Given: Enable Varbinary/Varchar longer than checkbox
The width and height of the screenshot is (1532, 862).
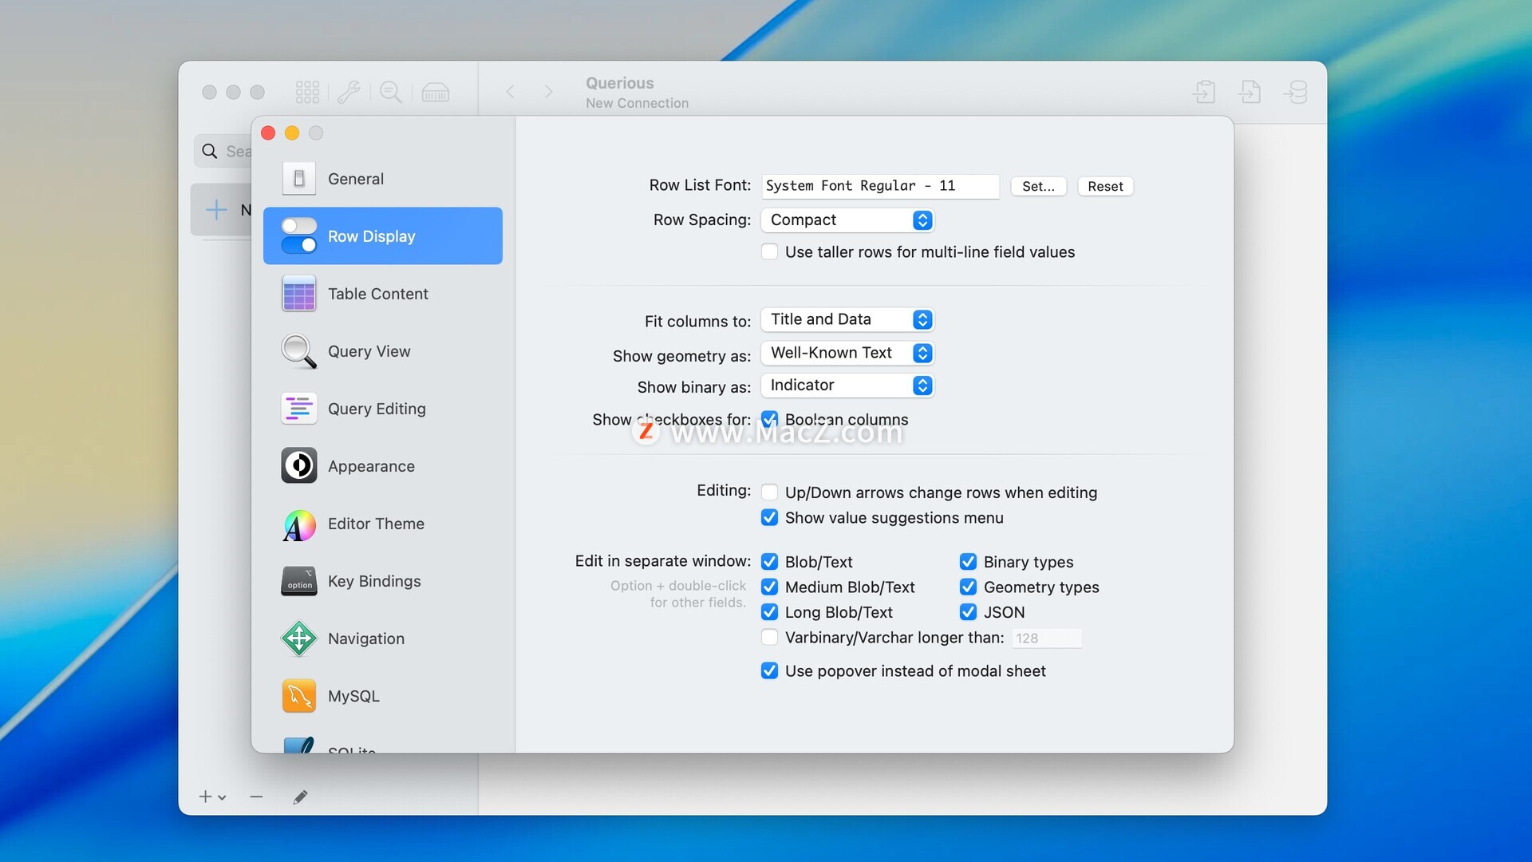Looking at the screenshot, I should point(769,637).
